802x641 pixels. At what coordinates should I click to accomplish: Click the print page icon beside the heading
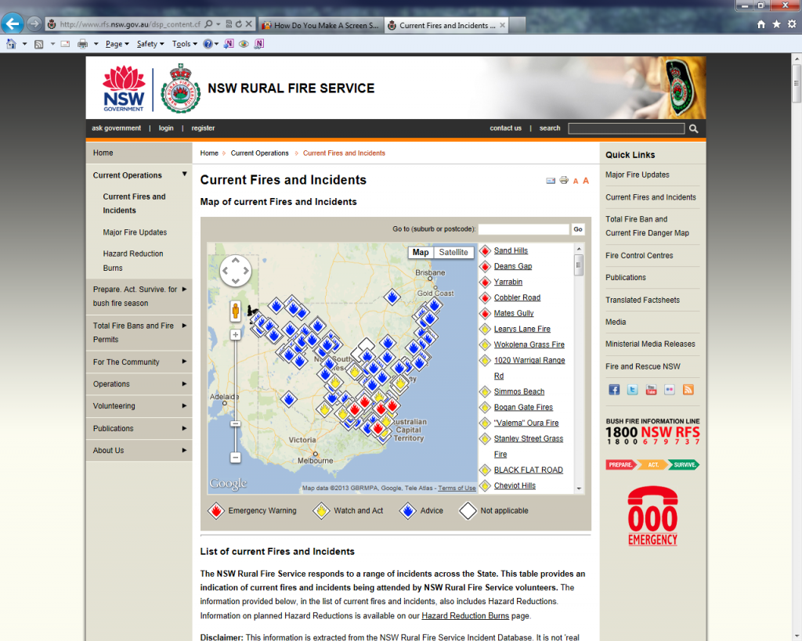pos(563,181)
